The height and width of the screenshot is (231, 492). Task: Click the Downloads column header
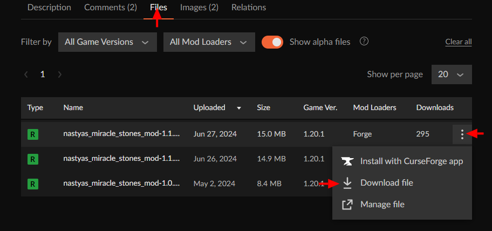[x=435, y=107]
